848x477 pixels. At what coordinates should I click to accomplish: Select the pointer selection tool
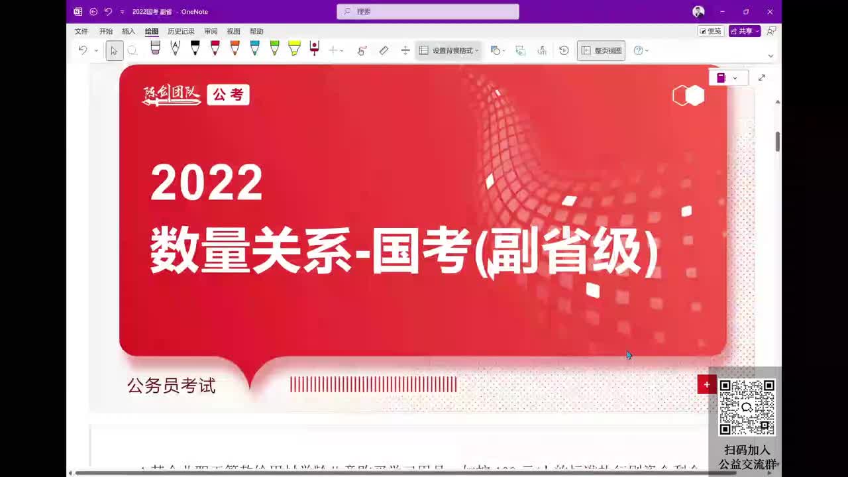click(114, 50)
